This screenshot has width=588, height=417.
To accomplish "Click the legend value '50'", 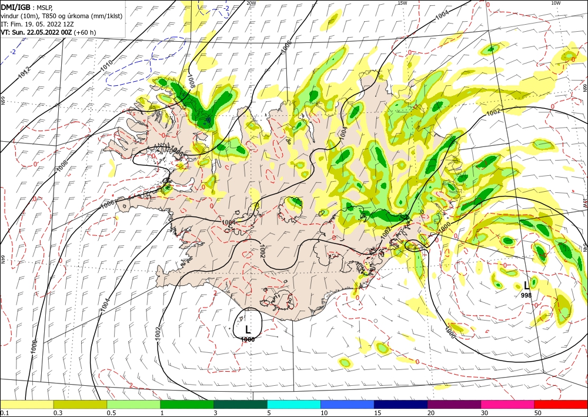I will tap(538, 413).
